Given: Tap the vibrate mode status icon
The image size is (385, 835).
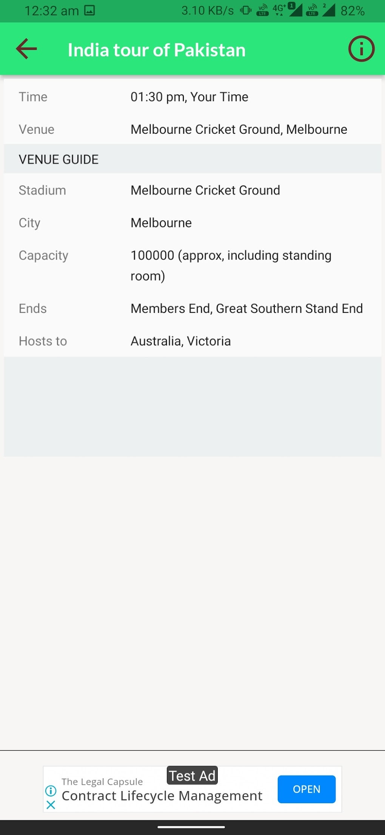Looking at the screenshot, I should pos(245,10).
